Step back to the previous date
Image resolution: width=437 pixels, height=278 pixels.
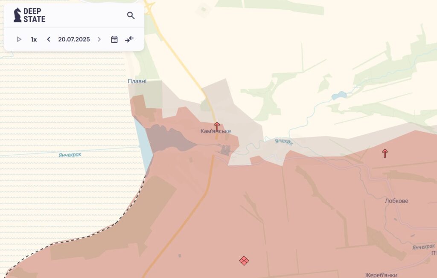[x=49, y=39]
